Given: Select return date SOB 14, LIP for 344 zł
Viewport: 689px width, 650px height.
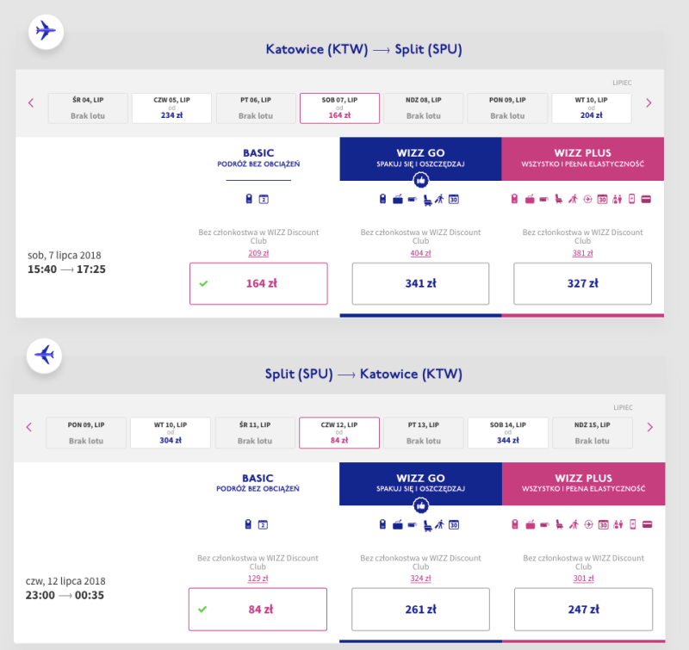Looking at the screenshot, I should pos(507,433).
